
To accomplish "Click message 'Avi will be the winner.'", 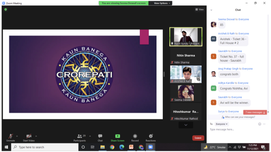I will click(234, 103).
